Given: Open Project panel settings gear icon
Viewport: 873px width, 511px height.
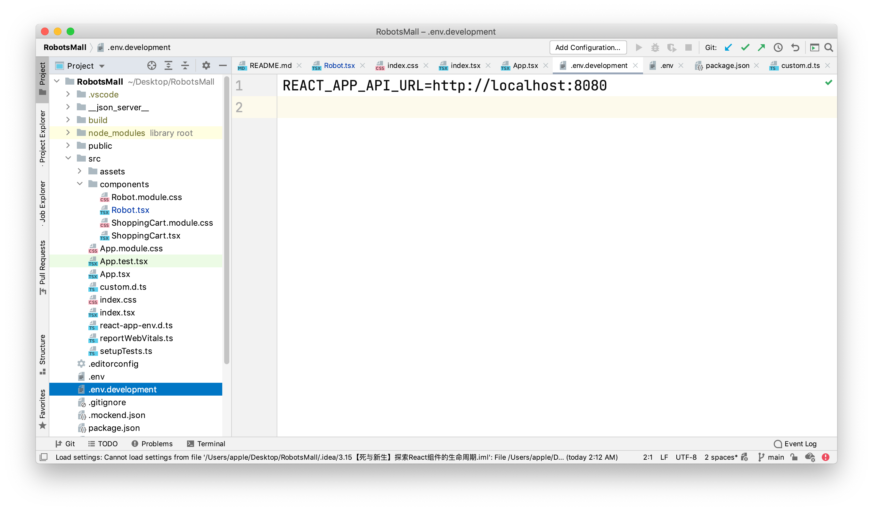Looking at the screenshot, I should pyautogui.click(x=206, y=65).
